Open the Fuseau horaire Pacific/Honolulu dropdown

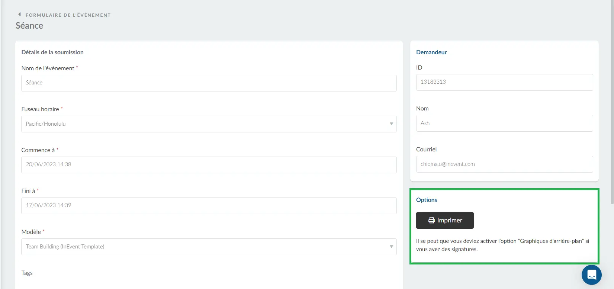(209, 124)
